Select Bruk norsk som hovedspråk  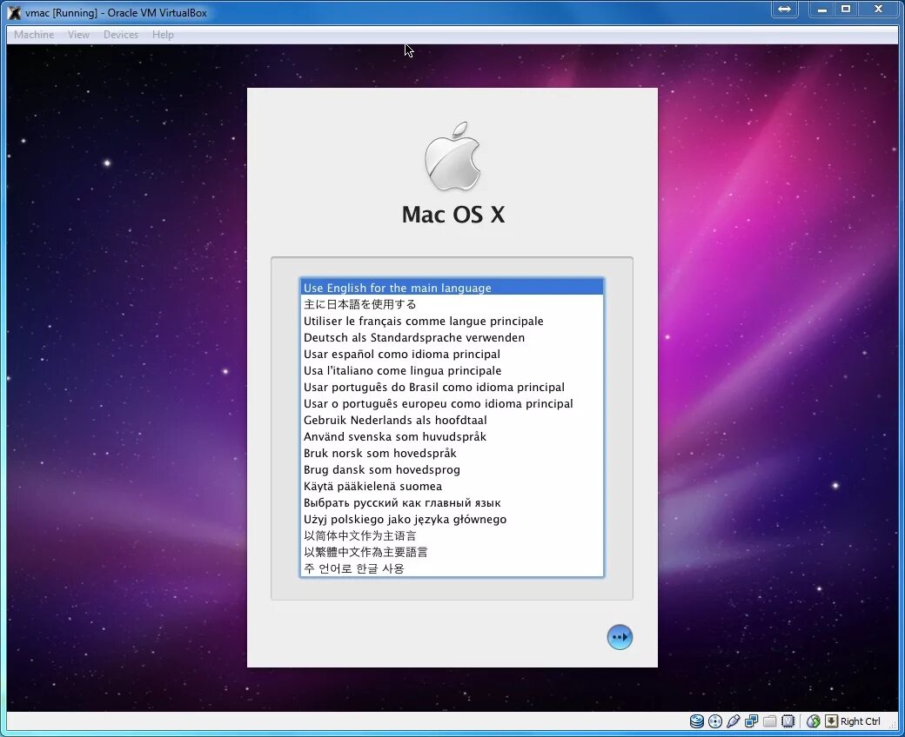click(x=452, y=453)
